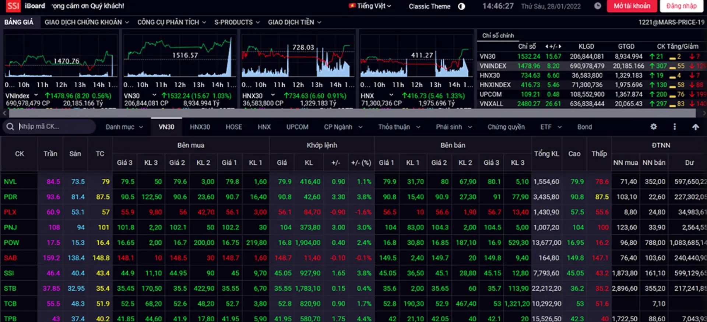Open VN30 chart selector dropdown
This screenshot has height=322, width=707.
(x=154, y=95)
